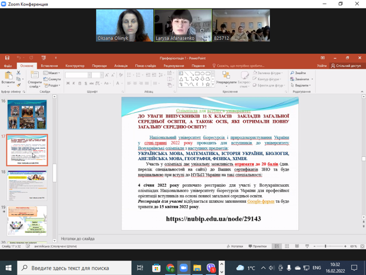Screen dimensions: 366x275
Task: Start slideshow from status bar icon
Action: [x=307, y=246]
